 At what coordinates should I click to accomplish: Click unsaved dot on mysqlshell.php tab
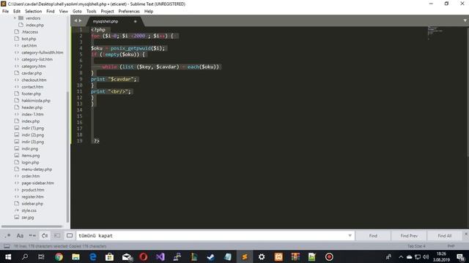(135, 21)
